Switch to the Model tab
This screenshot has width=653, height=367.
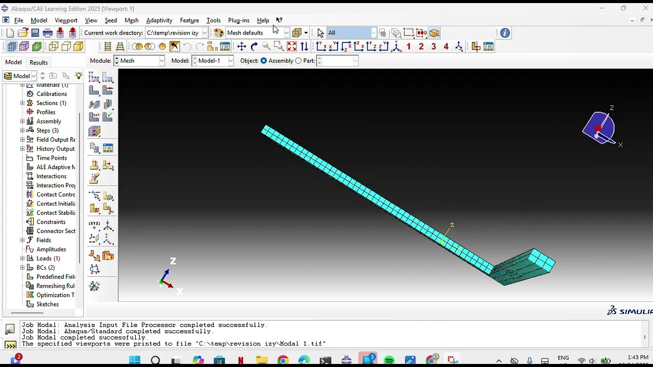[13, 62]
